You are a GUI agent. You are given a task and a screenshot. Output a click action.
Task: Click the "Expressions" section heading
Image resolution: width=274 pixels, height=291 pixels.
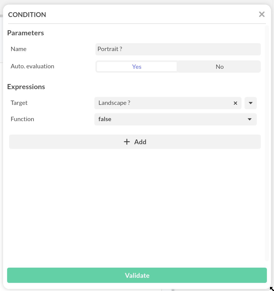26,87
